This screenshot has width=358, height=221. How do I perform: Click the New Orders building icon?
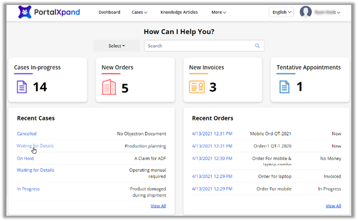click(x=109, y=87)
